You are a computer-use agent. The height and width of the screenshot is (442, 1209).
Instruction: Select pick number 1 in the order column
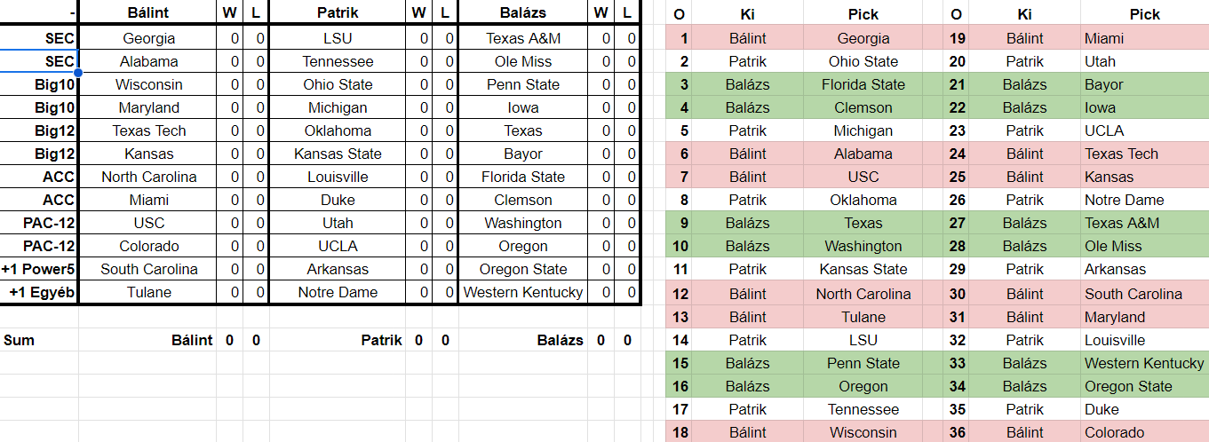[x=683, y=38]
